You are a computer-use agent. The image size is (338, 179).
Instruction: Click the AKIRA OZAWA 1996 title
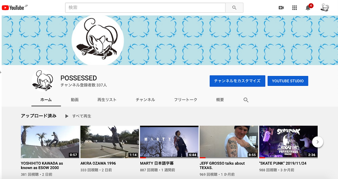(98, 163)
